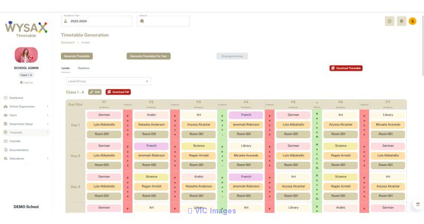
Task: Click the Dashboard sidebar icon
Action: [x=5, y=98]
